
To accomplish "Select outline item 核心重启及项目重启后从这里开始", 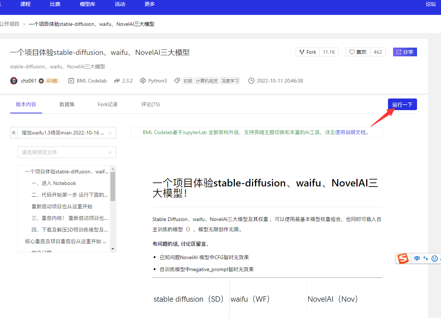I will pos(66,241).
